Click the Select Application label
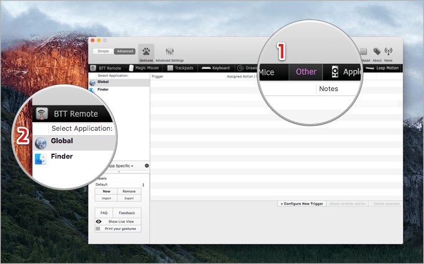Image resolution: width=424 pixels, height=264 pixels. tap(113, 76)
